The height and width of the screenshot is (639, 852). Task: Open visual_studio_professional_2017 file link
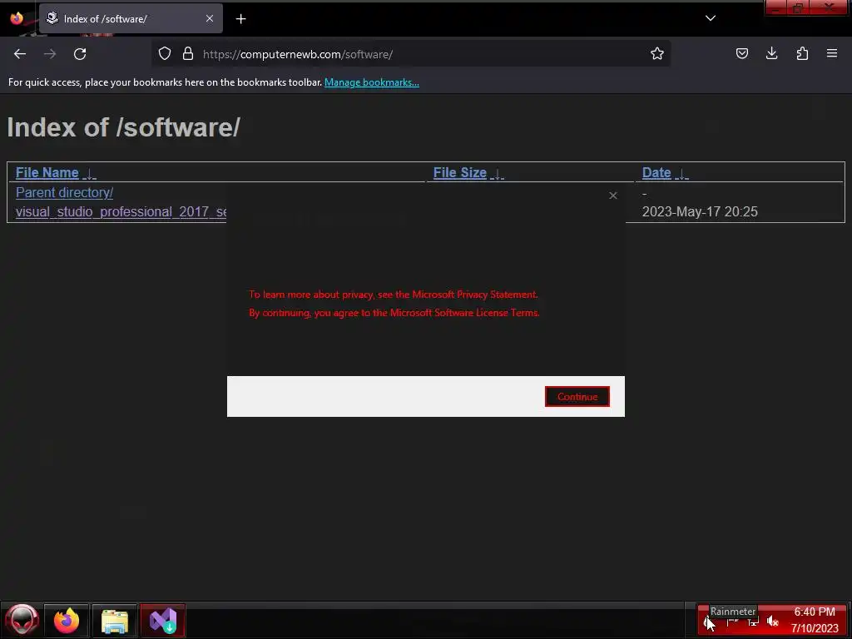point(121,212)
